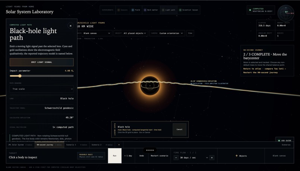
Task: Click the calculated deflection 49.20° value
Action: (70, 117)
